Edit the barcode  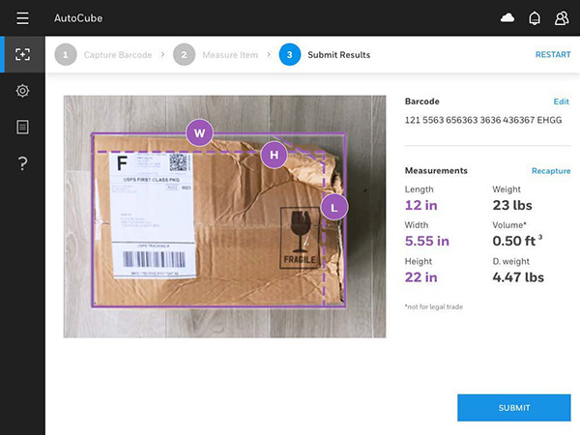pyautogui.click(x=561, y=101)
